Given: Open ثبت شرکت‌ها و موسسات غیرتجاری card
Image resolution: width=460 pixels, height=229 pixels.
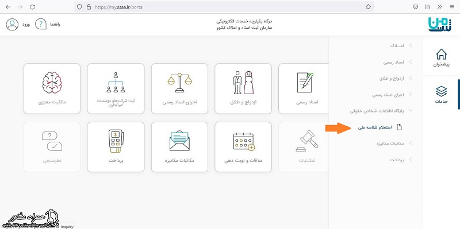Looking at the screenshot, I should tap(116, 88).
